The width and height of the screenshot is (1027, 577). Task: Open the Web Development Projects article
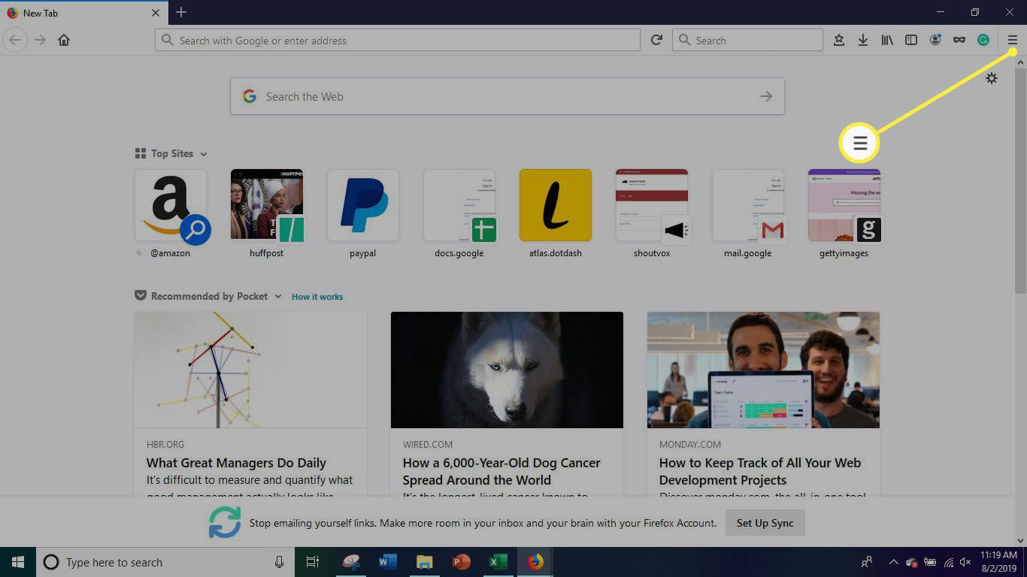tap(760, 472)
